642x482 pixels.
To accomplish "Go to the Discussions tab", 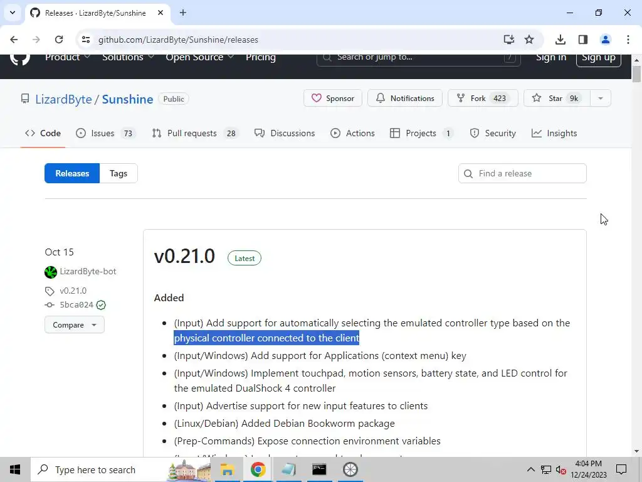I will click(285, 133).
